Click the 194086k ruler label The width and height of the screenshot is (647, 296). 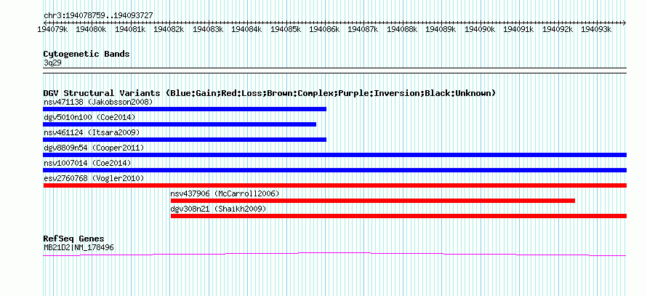tap(324, 29)
